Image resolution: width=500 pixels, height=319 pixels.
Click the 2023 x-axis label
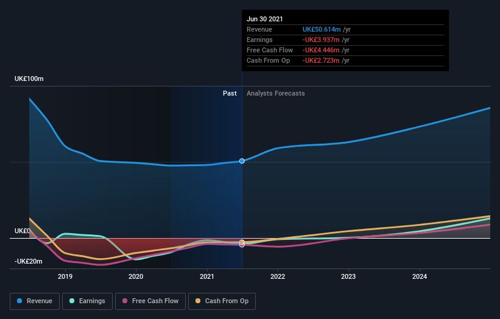pos(348,276)
